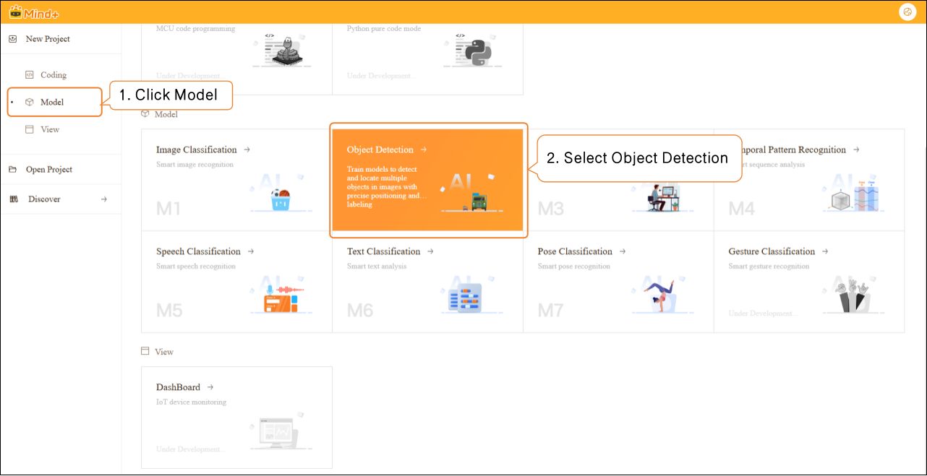Click the Python pure code mode illustration
This screenshot has width=927, height=476.
point(467,51)
